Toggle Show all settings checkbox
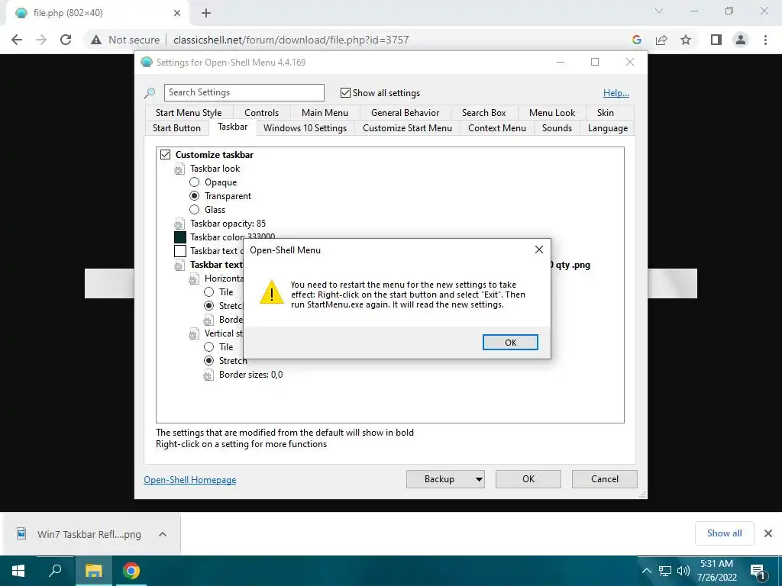Image resolution: width=782 pixels, height=586 pixels. pyautogui.click(x=345, y=92)
